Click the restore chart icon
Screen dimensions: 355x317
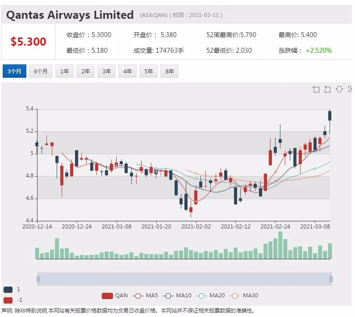coord(339,89)
